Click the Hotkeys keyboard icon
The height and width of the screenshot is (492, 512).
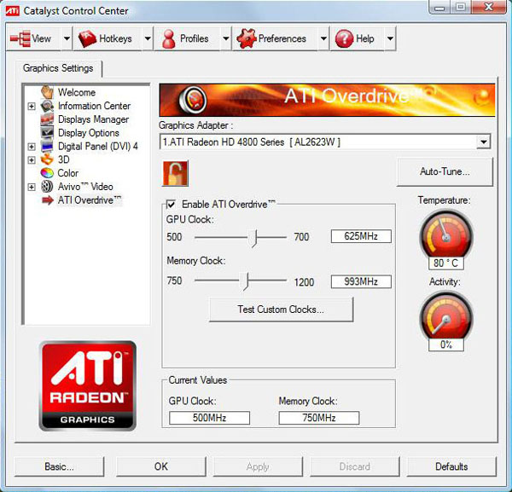(87, 38)
